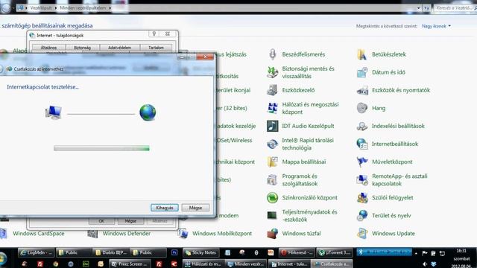Click the Kihagyás button
The width and height of the screenshot is (477, 268).
[165, 208]
